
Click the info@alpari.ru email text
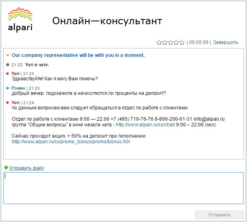[209, 119]
